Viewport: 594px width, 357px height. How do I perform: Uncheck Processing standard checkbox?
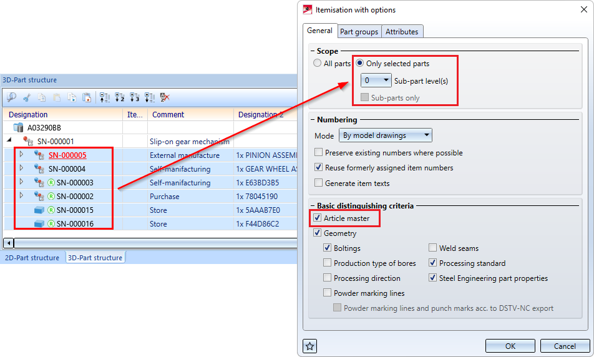[432, 263]
